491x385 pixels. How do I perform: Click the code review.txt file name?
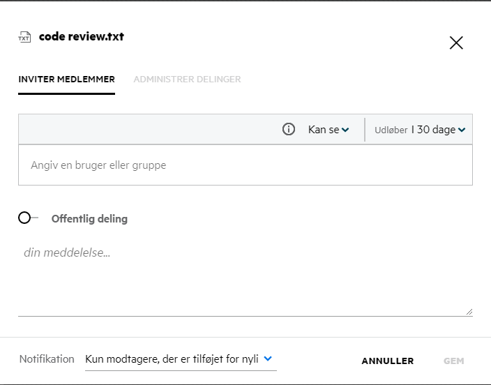click(82, 36)
